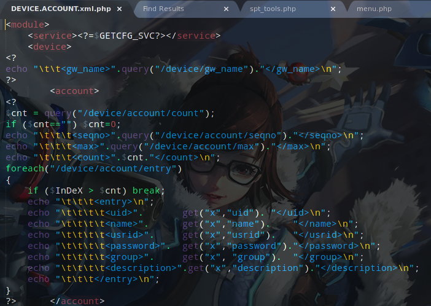Click the gw_name query echo line
The height and width of the screenshot is (306, 431).
click(172, 69)
